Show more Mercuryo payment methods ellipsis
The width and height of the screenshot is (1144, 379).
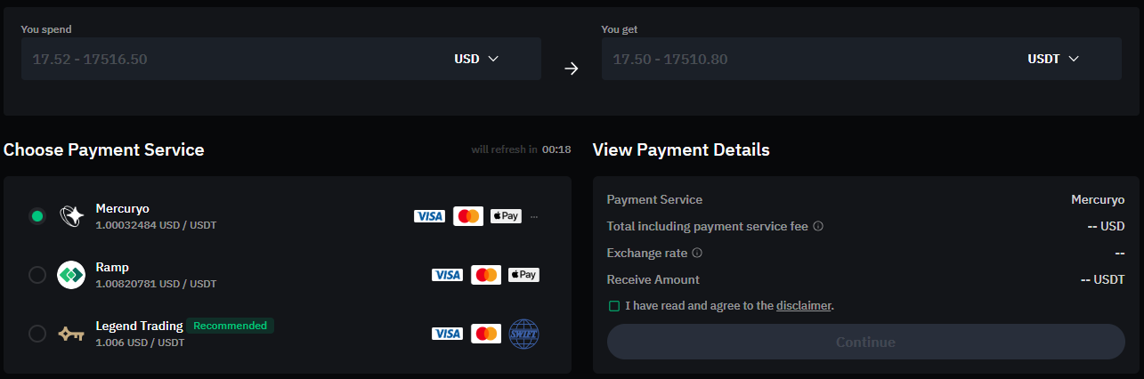tap(534, 216)
